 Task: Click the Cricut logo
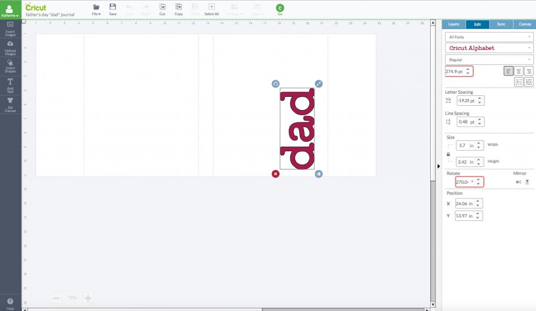pos(36,7)
